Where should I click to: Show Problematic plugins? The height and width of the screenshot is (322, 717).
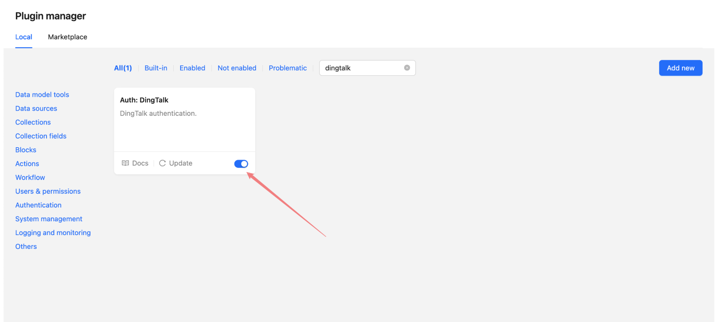click(287, 68)
